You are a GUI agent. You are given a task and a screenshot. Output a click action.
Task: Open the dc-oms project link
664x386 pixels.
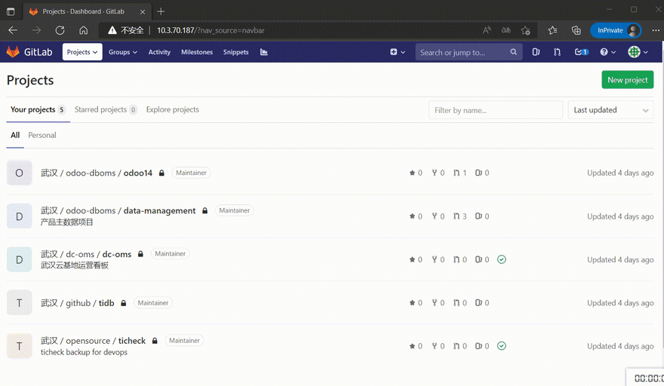pos(86,254)
